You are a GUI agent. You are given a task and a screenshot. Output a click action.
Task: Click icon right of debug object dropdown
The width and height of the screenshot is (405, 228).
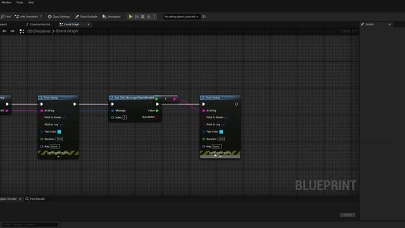click(204, 16)
